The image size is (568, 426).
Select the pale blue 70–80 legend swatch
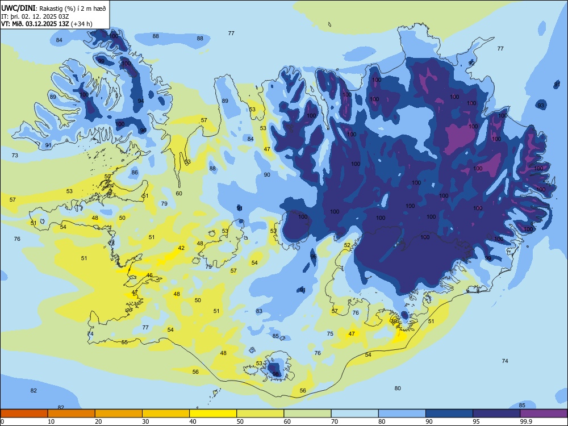354,414
